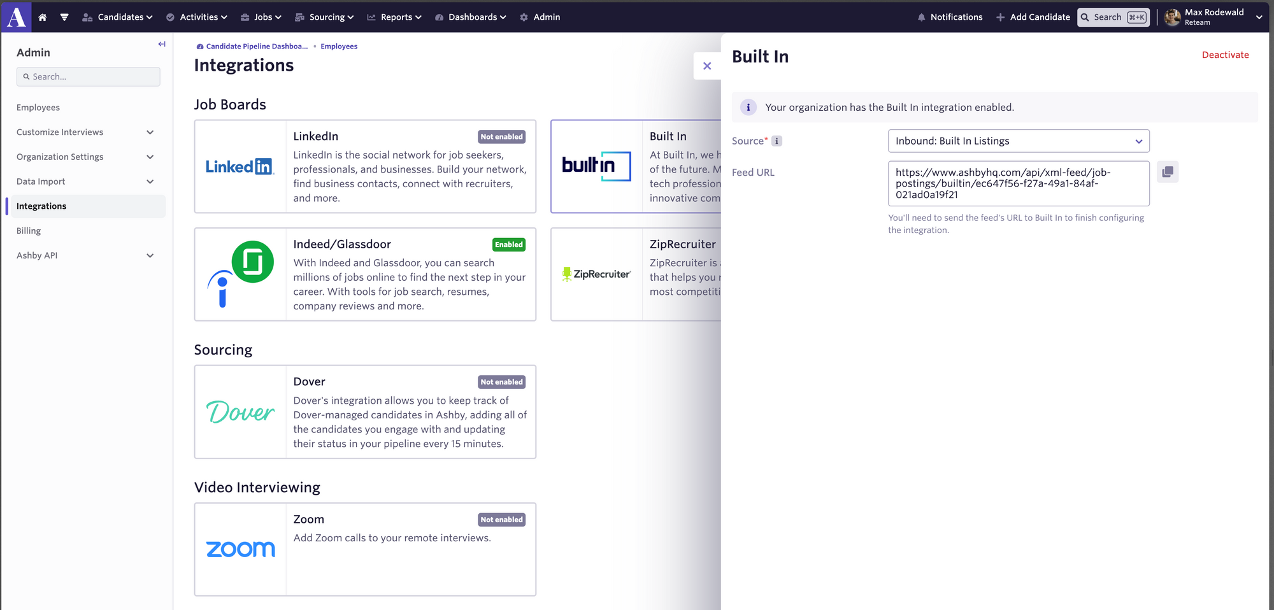Copy the Feed URL using the copy icon
Image resolution: width=1274 pixels, height=610 pixels.
pyautogui.click(x=1168, y=171)
